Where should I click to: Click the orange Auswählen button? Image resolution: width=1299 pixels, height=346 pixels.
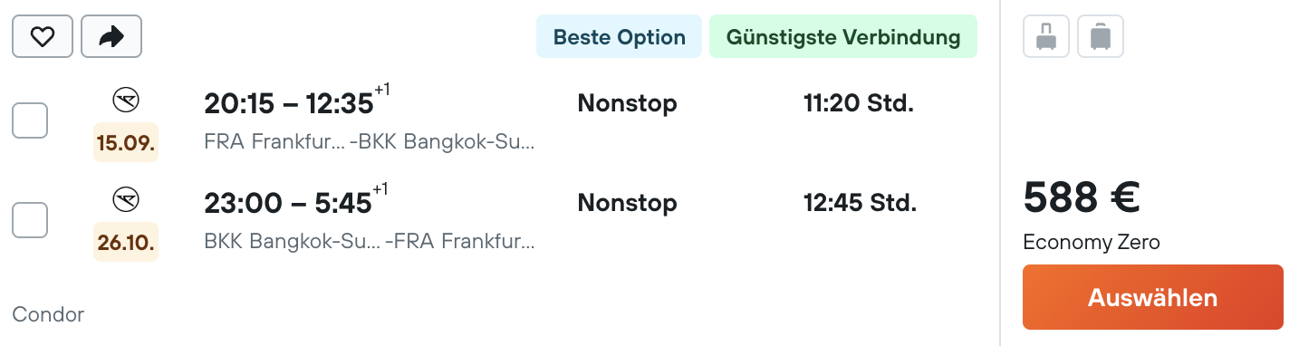click(1153, 297)
